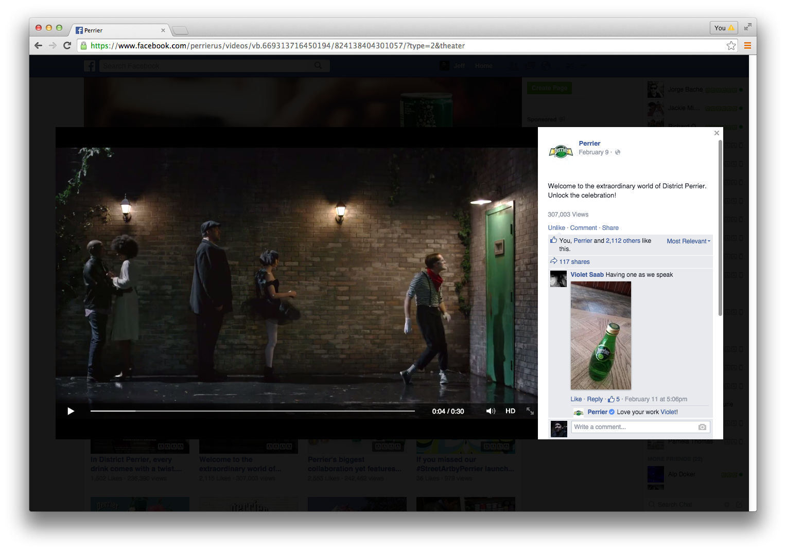
Task: Seek on the video progress bar
Action: click(x=253, y=411)
